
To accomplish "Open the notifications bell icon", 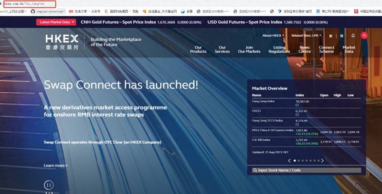I will pos(353,36).
